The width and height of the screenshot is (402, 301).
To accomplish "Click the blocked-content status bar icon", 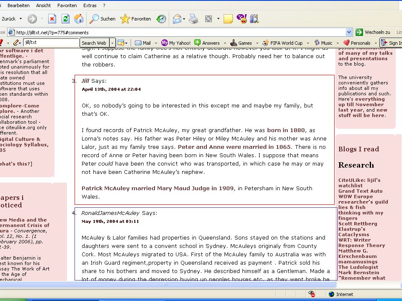I will (x=312, y=294).
